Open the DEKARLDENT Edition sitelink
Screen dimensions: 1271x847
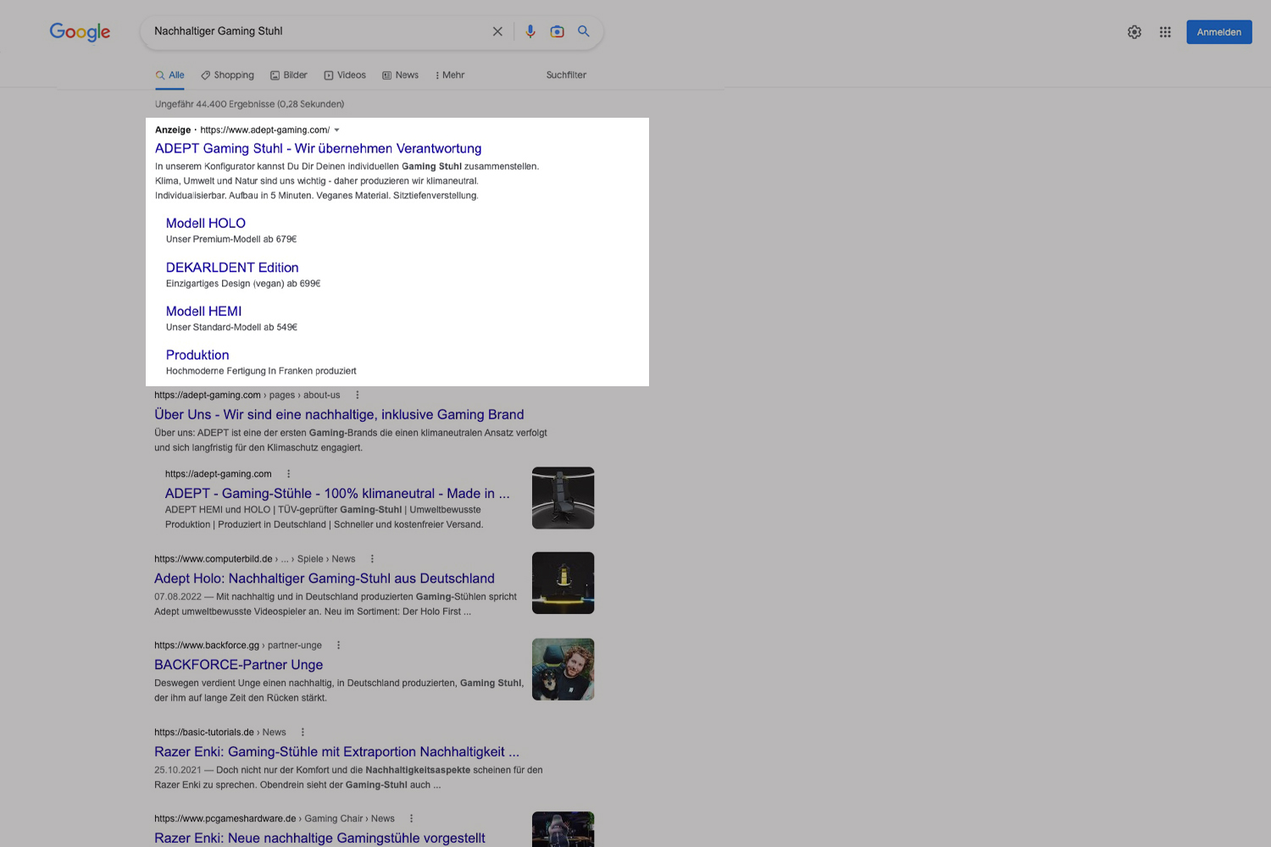[232, 268]
